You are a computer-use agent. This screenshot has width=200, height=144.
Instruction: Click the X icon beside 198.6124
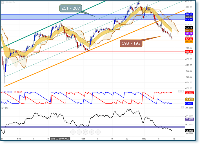click(3, 3)
